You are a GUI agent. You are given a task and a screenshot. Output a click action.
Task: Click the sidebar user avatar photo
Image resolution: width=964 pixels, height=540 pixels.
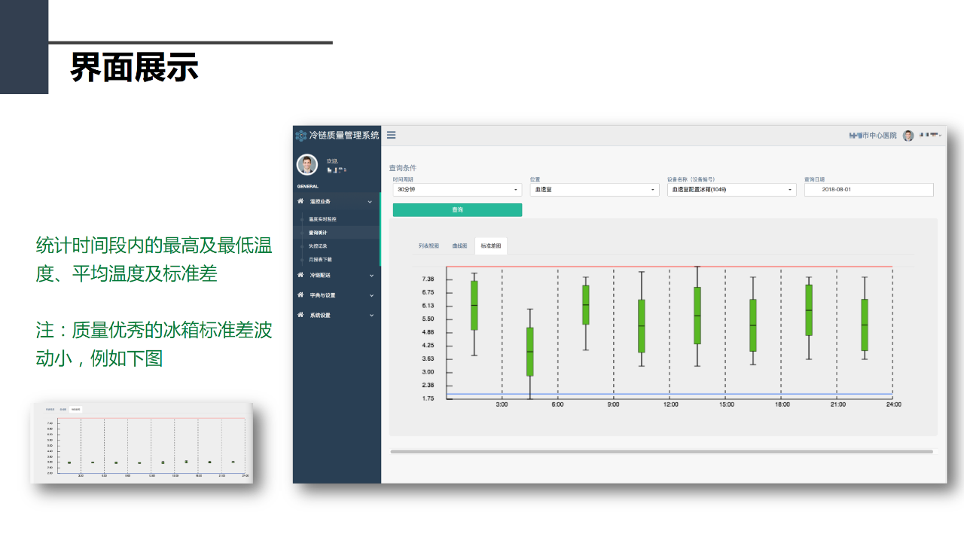(x=307, y=164)
